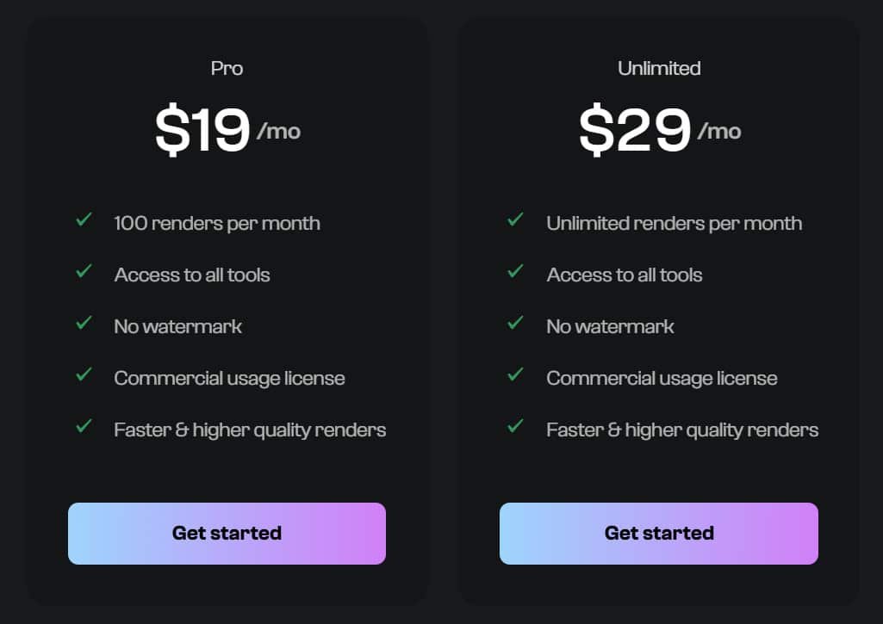The image size is (883, 624).
Task: Click the Unlimited renders per month feature text
Action: click(x=674, y=223)
